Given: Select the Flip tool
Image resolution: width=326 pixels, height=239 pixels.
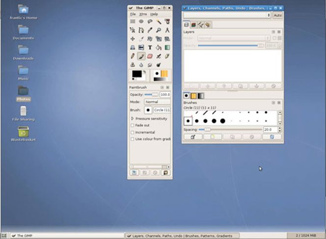Looking at the screenshot, I should pyautogui.click(x=141, y=48).
